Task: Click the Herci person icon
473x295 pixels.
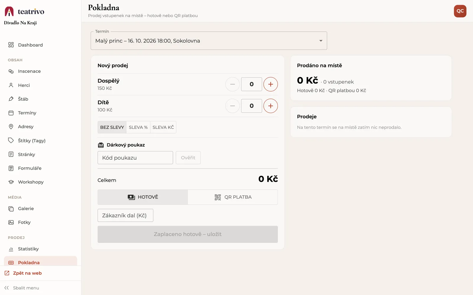Action: (x=11, y=85)
